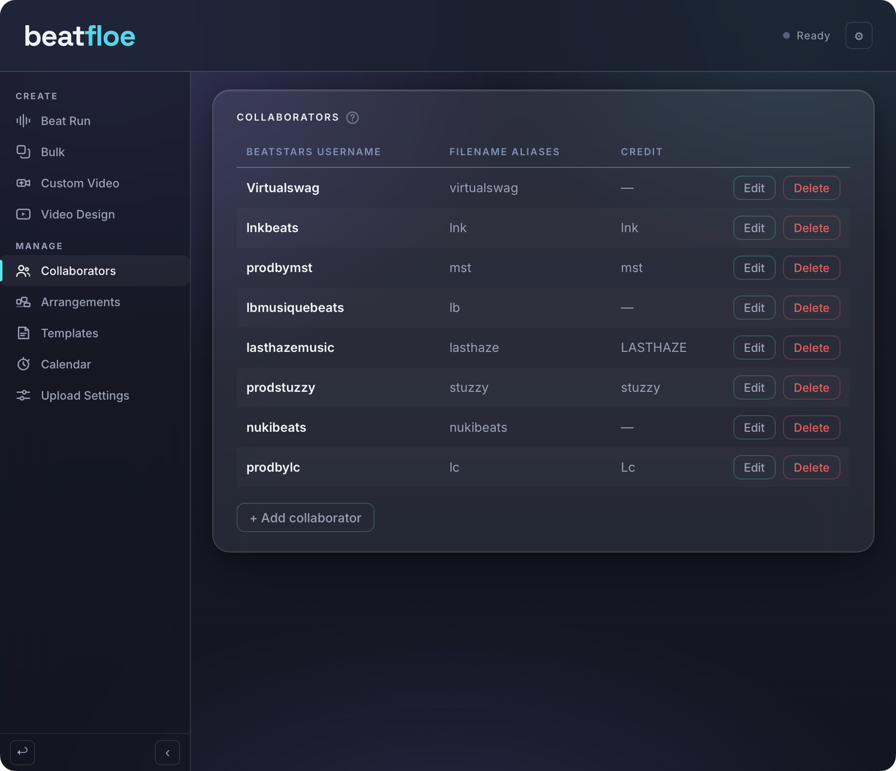896x771 pixels.
Task: Click the Beat Run waveform icon
Action: (x=24, y=121)
